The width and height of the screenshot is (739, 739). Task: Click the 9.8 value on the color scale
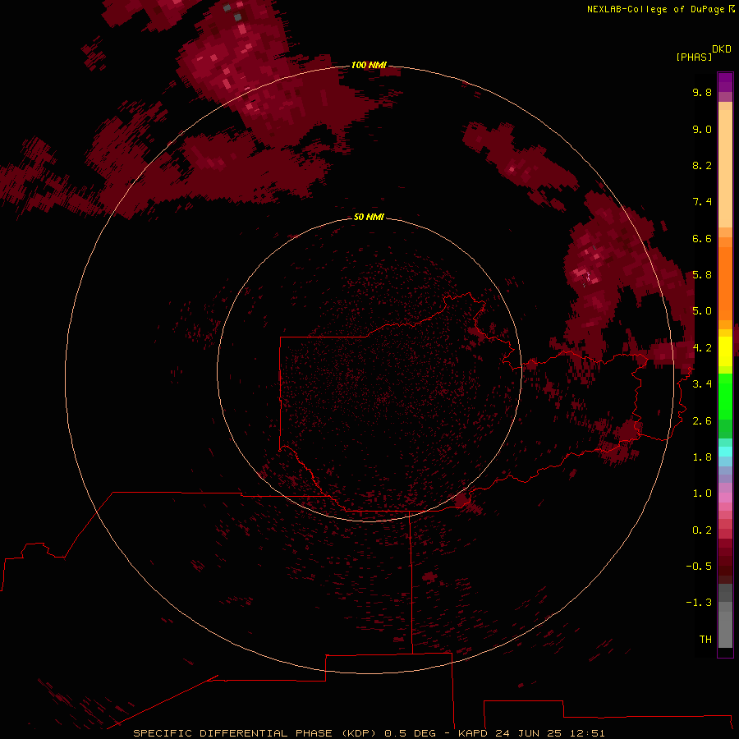pos(702,92)
